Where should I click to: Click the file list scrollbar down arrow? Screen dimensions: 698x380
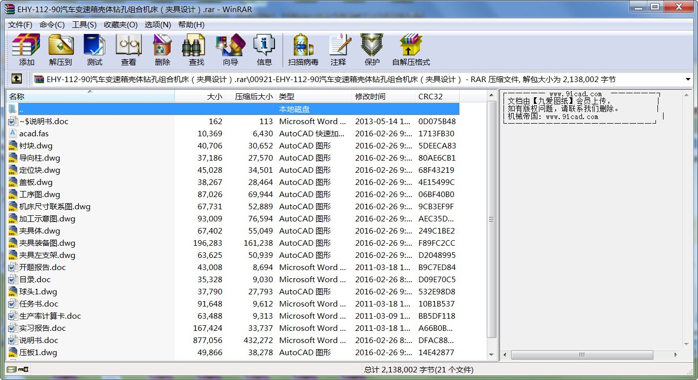pyautogui.click(x=491, y=355)
